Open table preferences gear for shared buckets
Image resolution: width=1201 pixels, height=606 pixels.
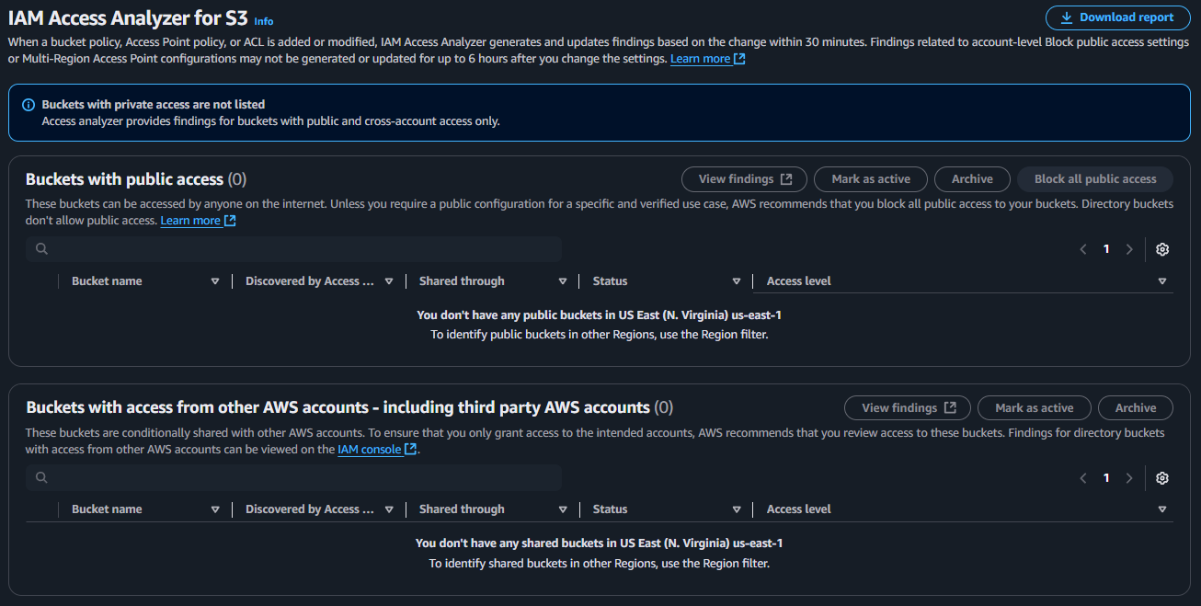[x=1162, y=477]
